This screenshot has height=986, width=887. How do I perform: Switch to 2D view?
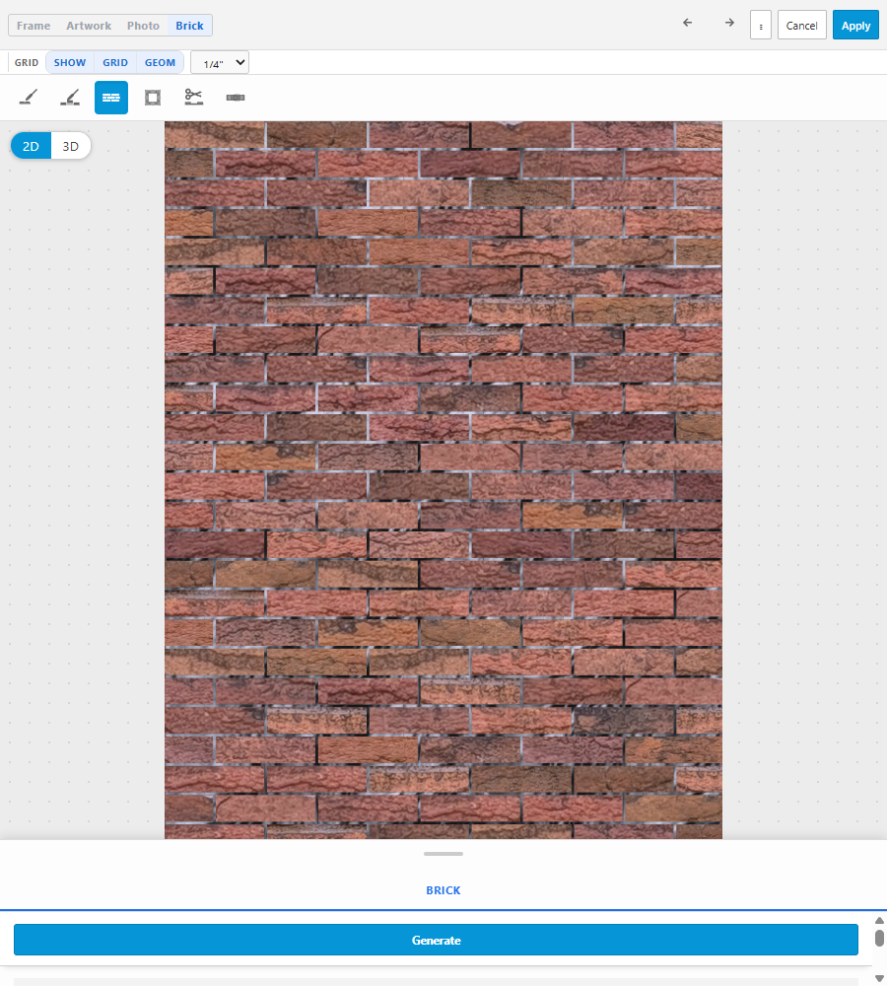pyautogui.click(x=31, y=147)
